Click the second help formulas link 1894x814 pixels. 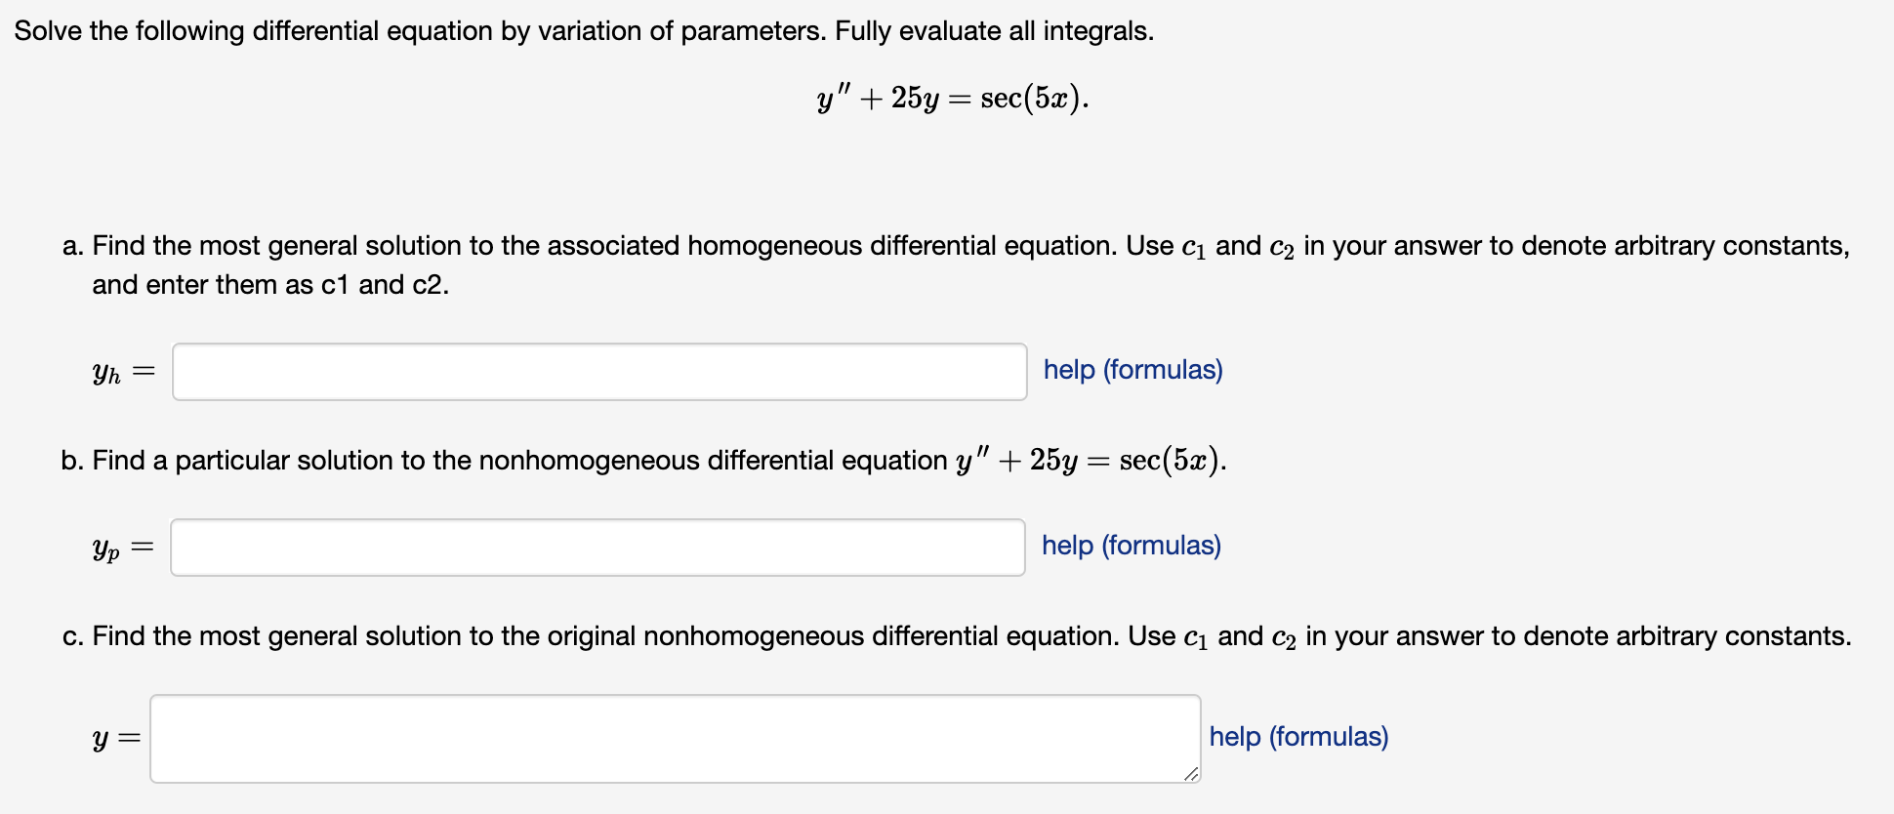pos(1132,546)
